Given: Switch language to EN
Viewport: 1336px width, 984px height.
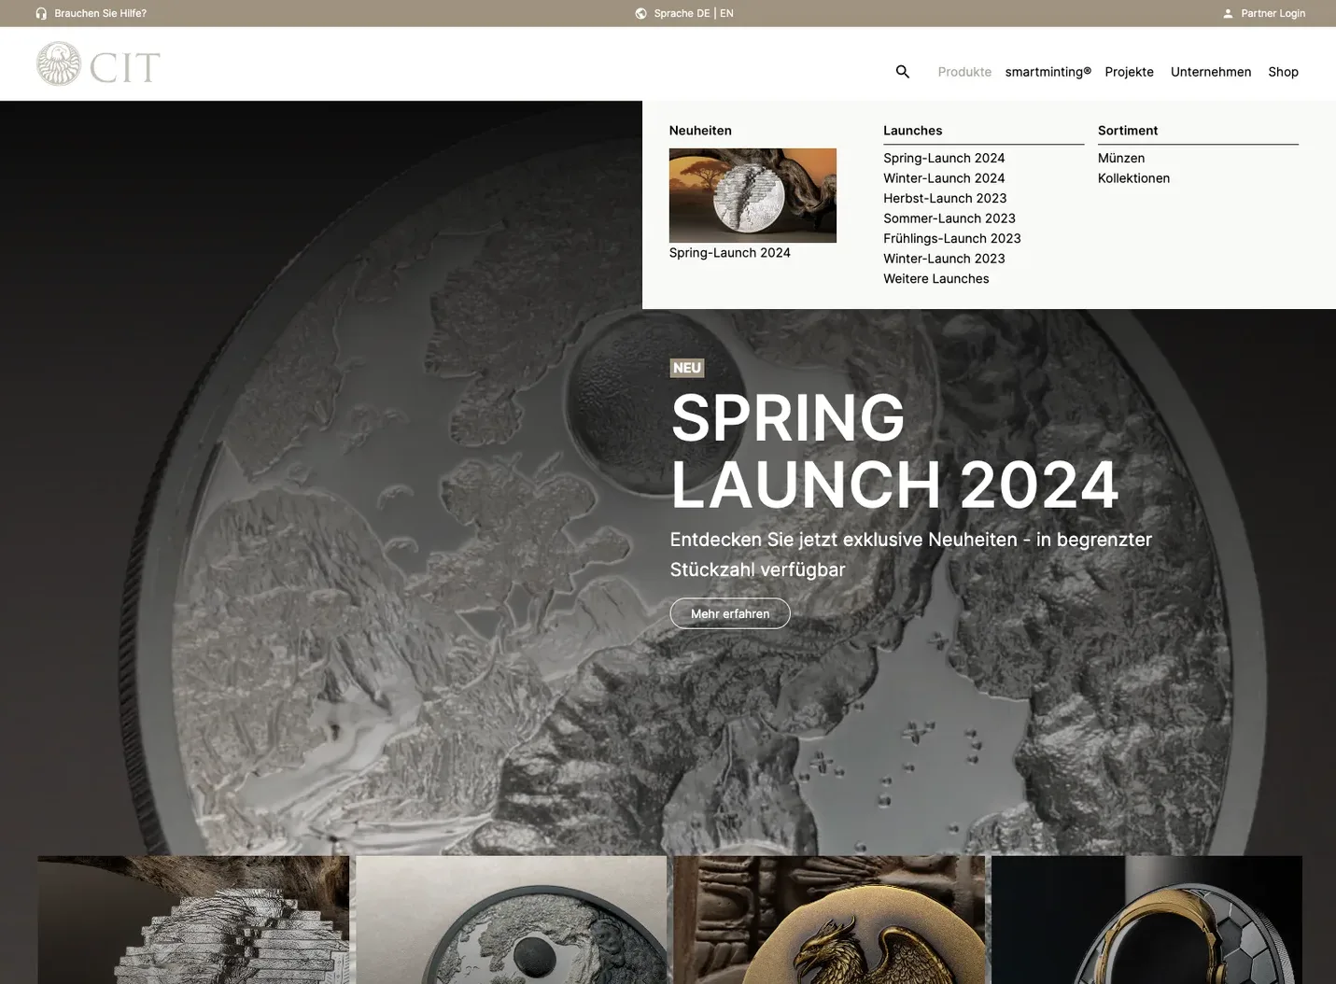Looking at the screenshot, I should point(726,13).
